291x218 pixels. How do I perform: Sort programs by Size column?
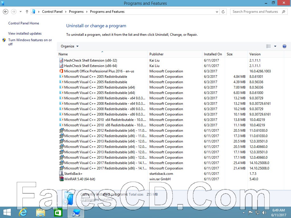pos(230,54)
